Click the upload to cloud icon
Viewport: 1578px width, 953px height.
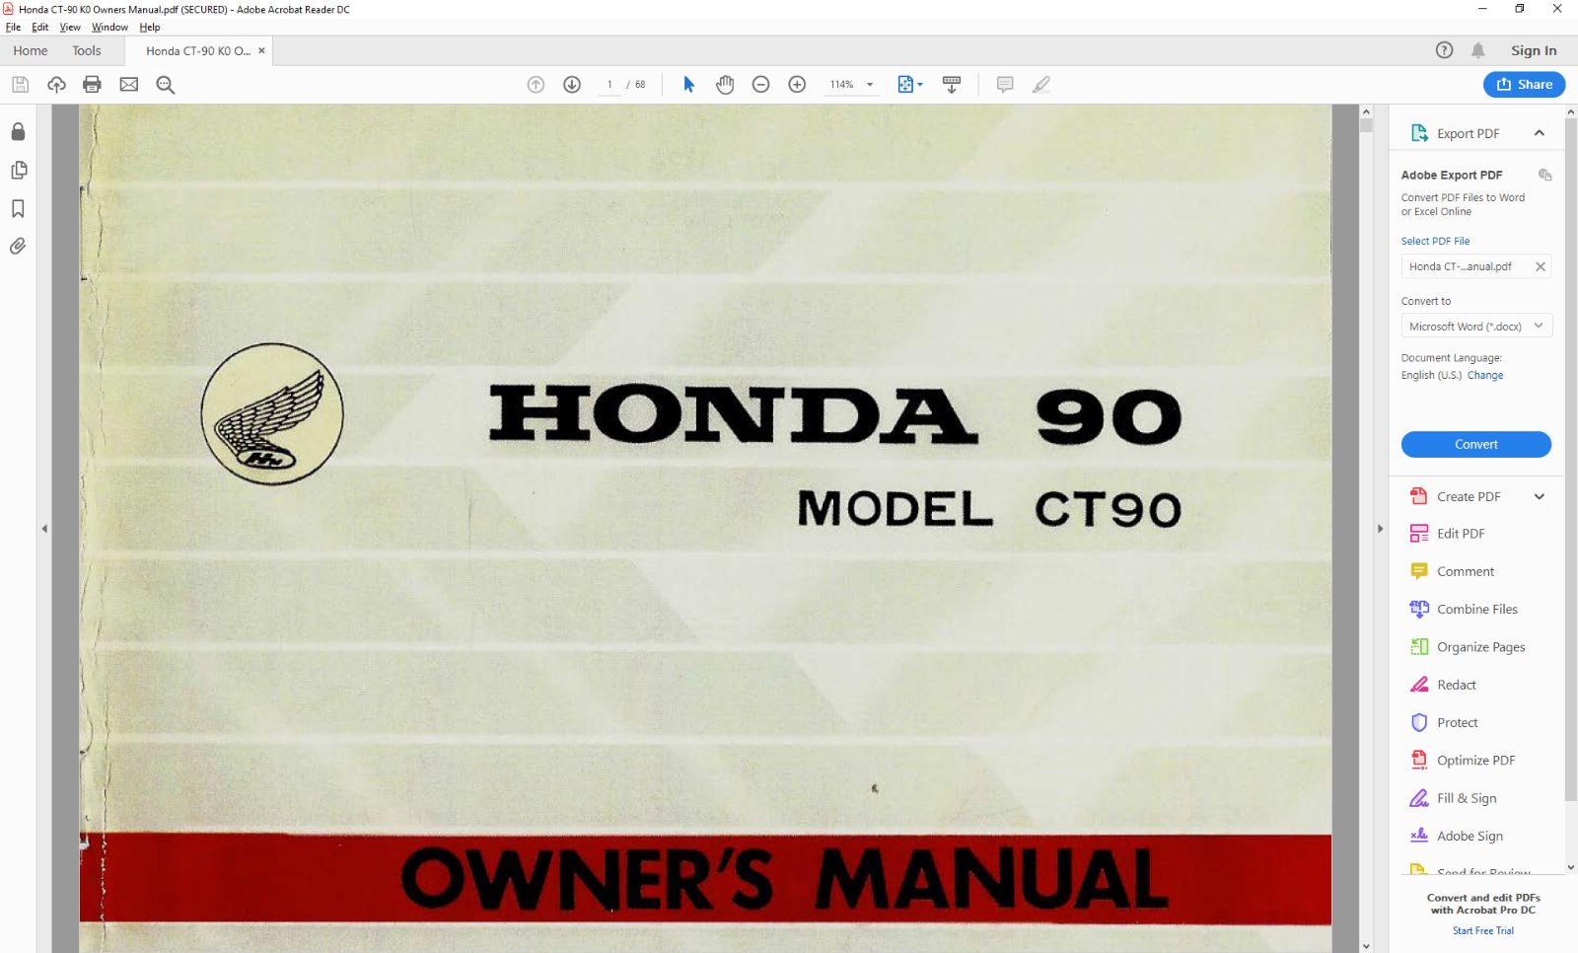tap(56, 85)
